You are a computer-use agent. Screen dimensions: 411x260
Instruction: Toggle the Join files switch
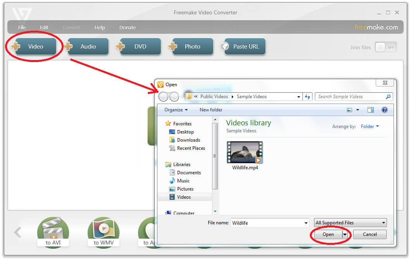point(386,47)
